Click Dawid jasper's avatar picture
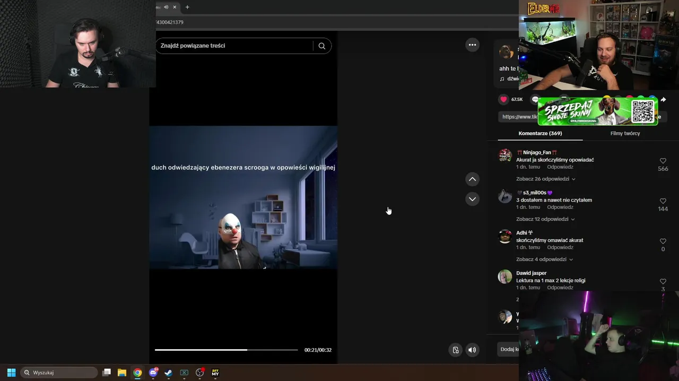Image resolution: width=679 pixels, height=381 pixels. click(505, 277)
